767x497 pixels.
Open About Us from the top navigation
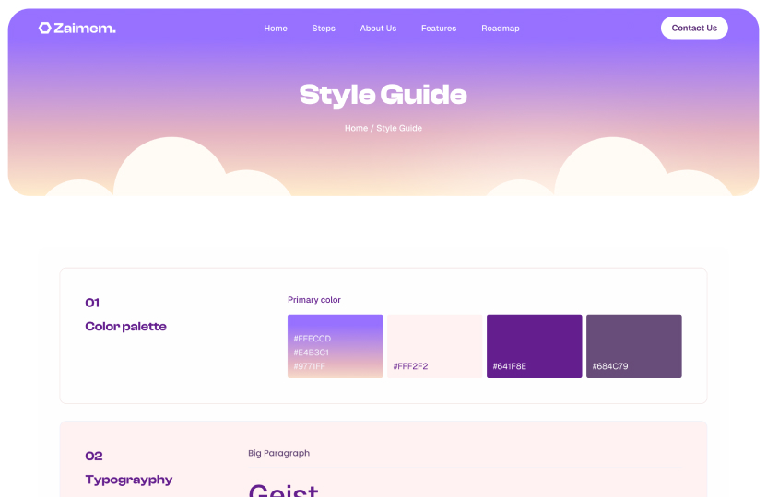pyautogui.click(x=378, y=29)
